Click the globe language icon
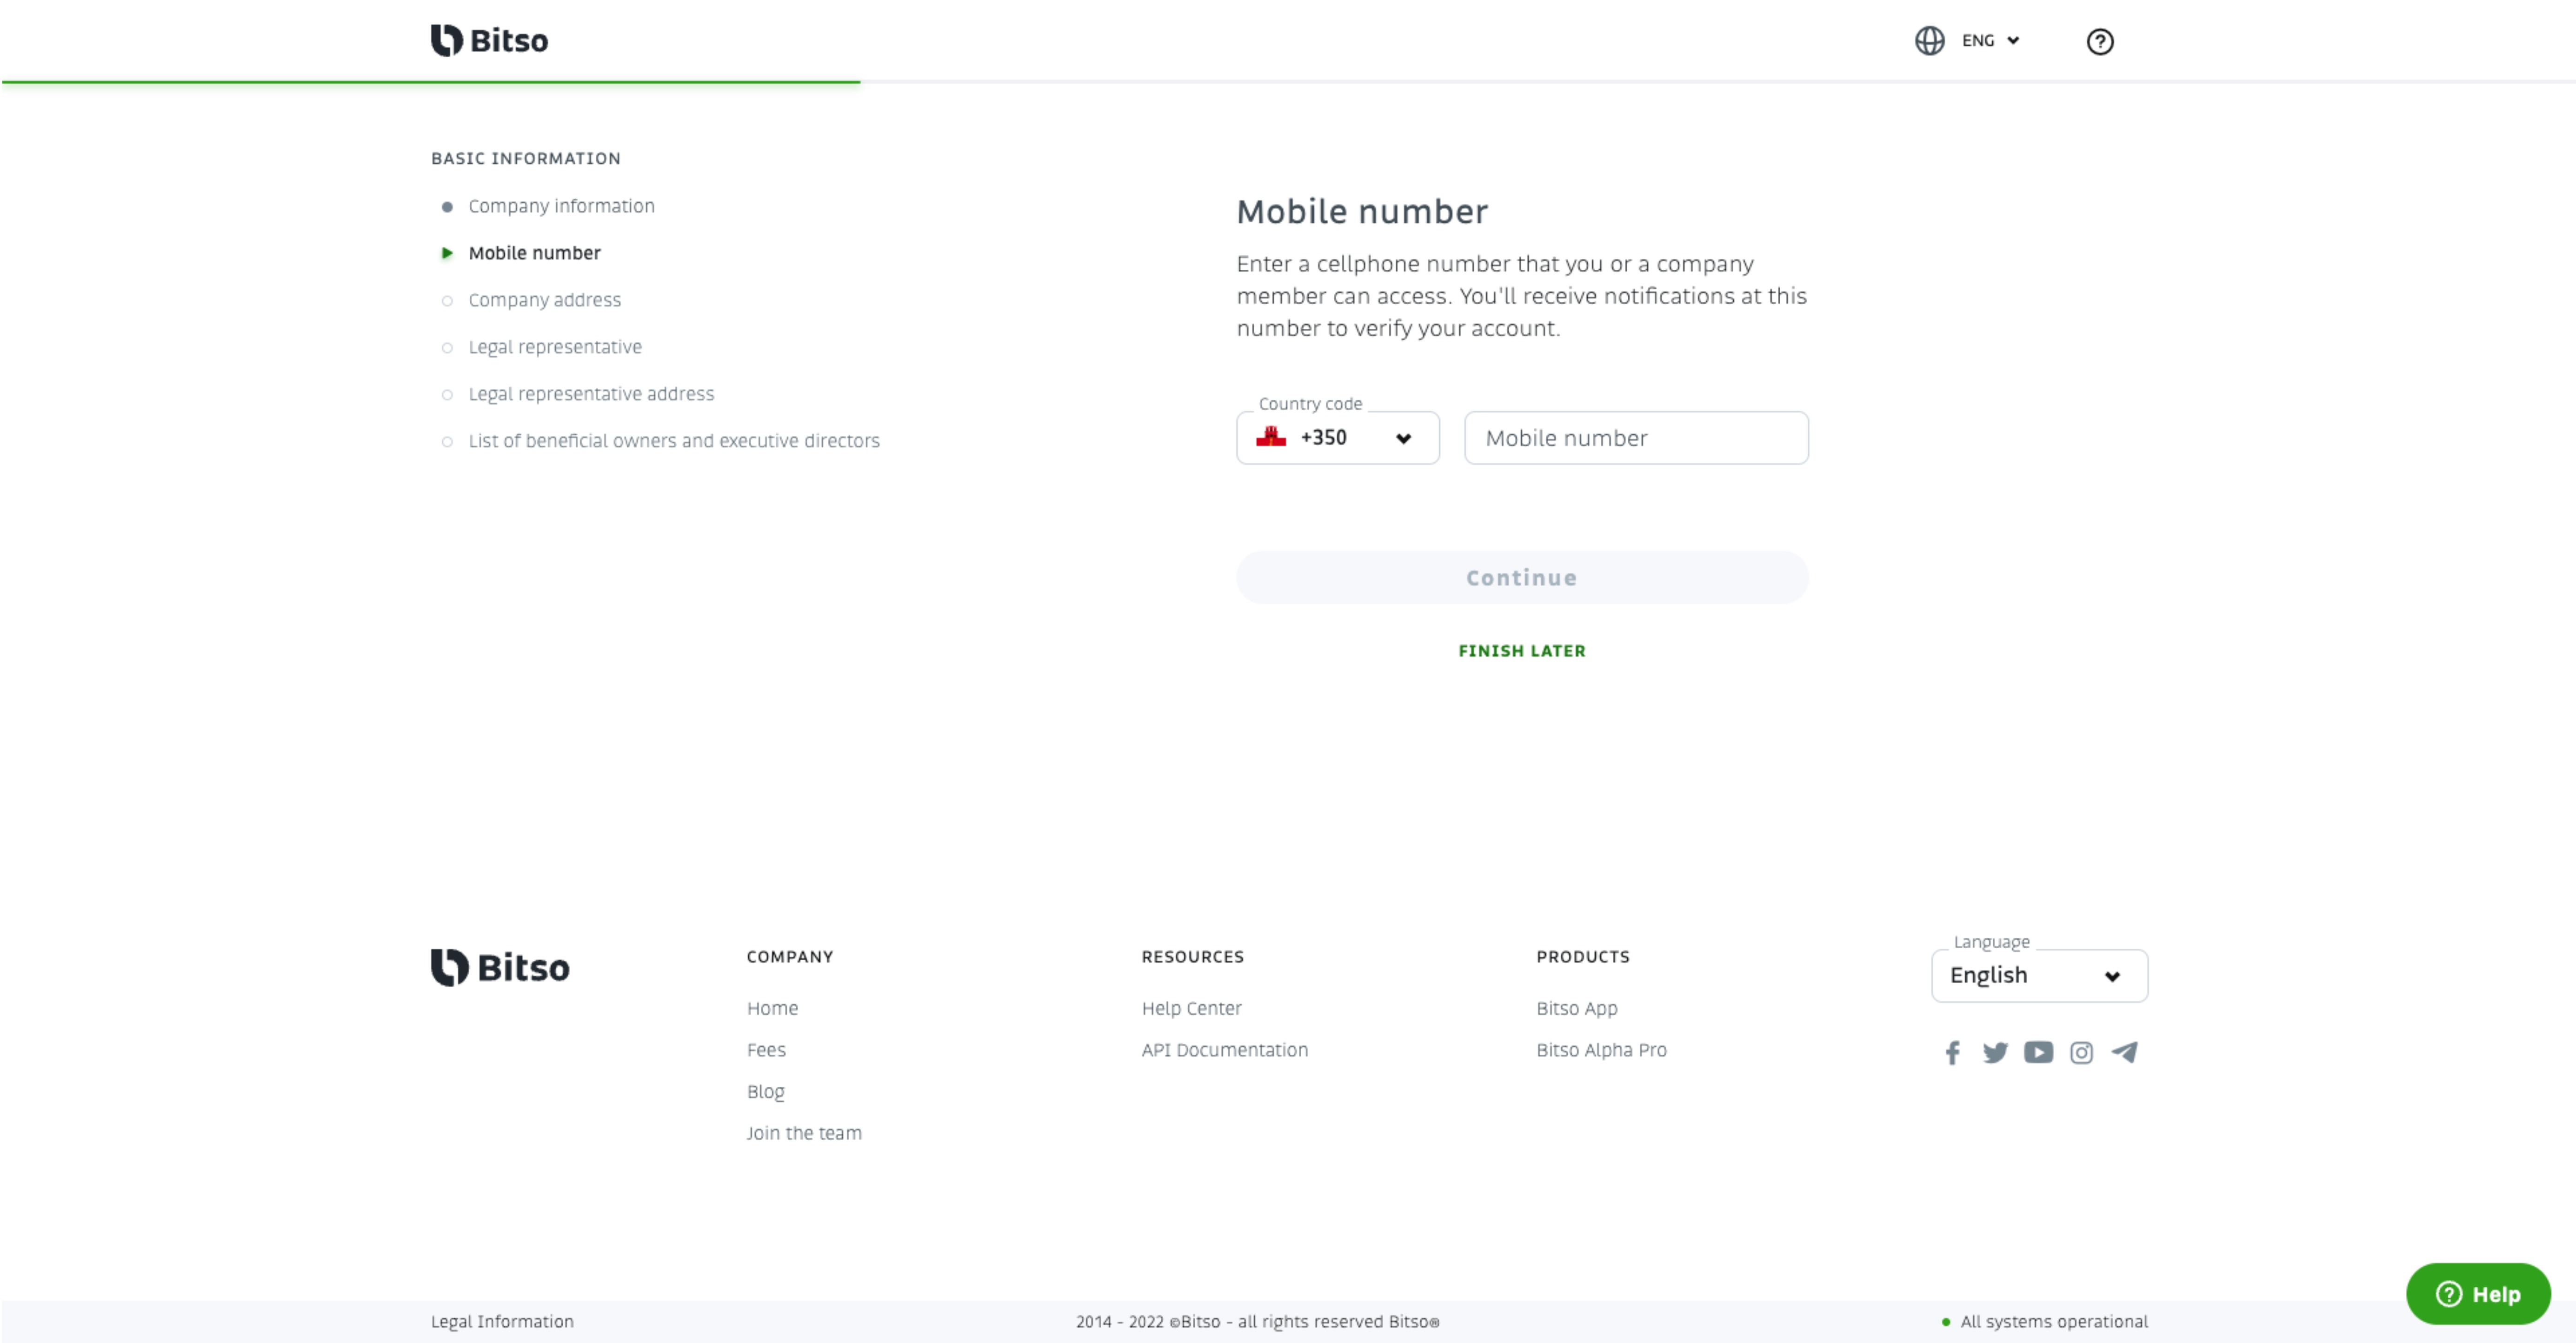Image resolution: width=2576 pixels, height=1343 pixels. coord(1929,41)
